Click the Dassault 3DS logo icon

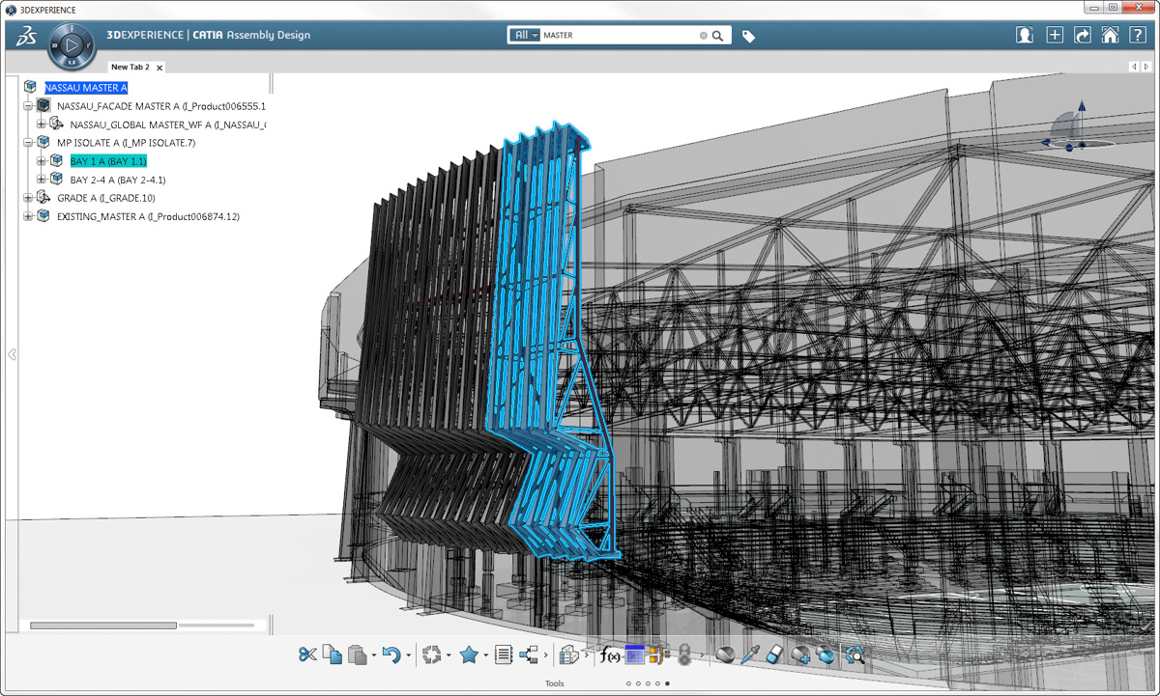pos(26,36)
